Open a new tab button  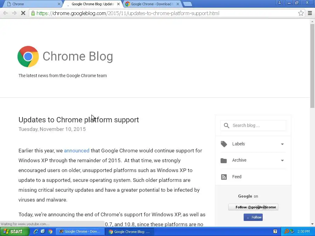pos(188,4)
